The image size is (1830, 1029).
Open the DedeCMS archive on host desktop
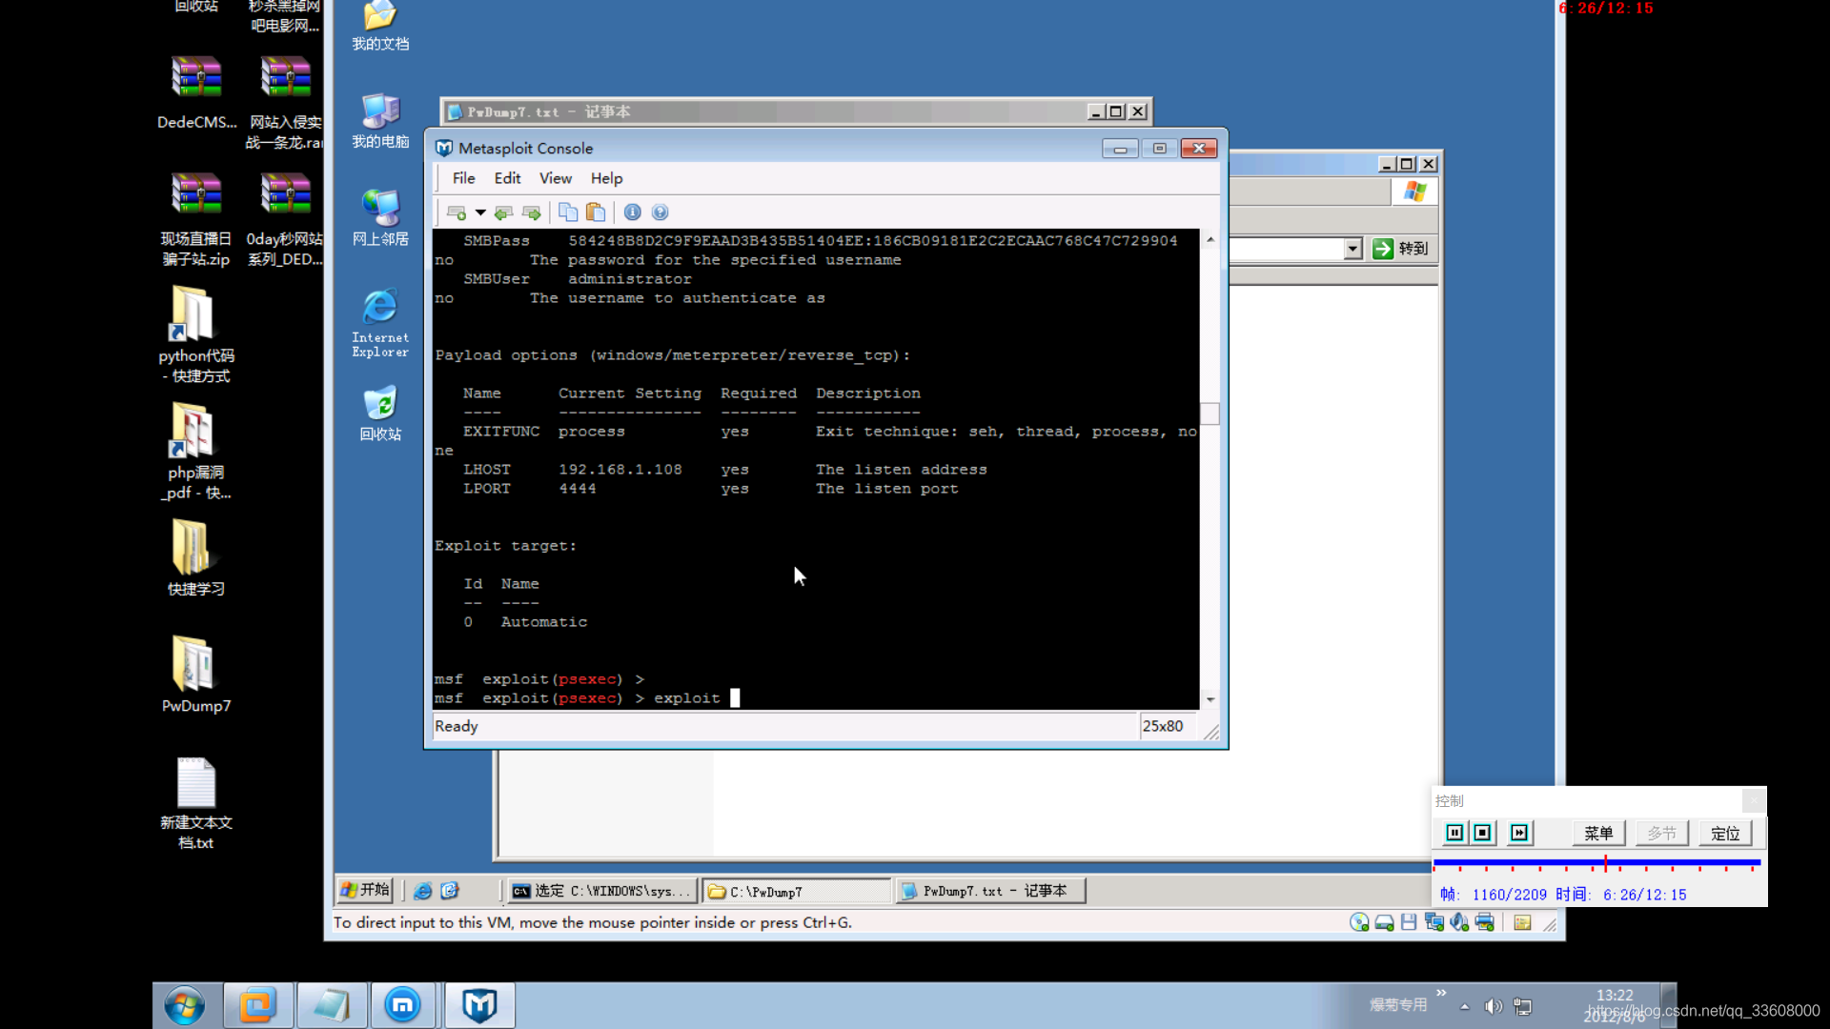tap(196, 92)
